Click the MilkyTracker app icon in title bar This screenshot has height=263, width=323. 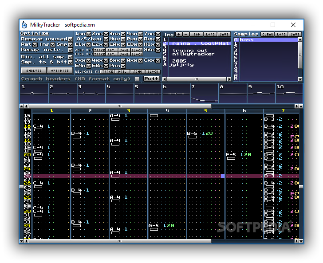[x=24, y=25]
